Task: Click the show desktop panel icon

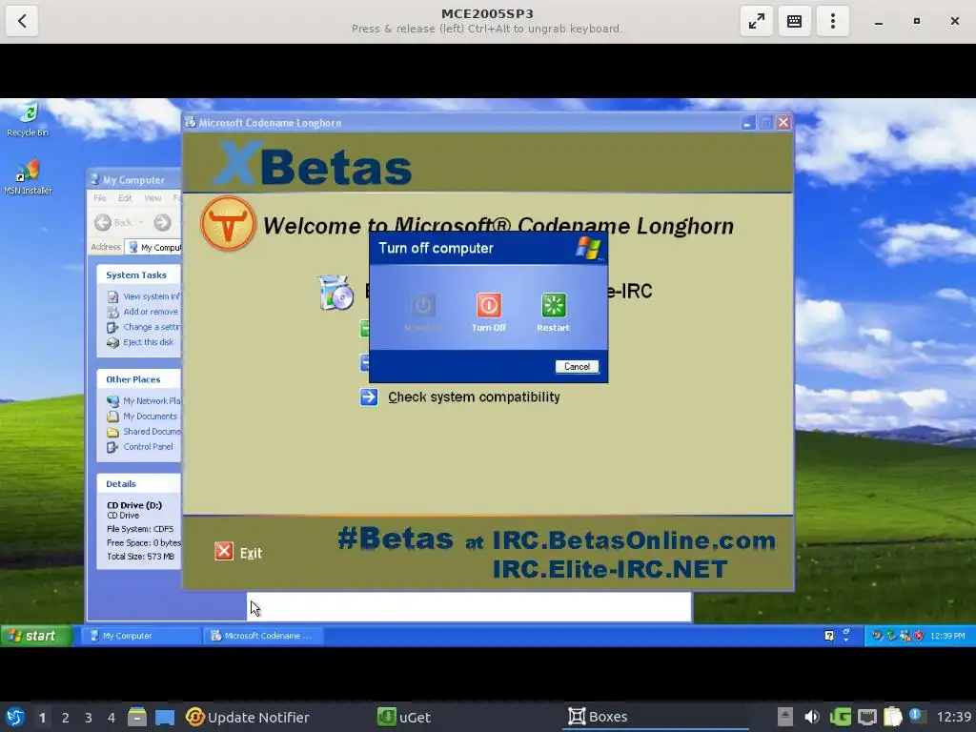Action: point(165,717)
